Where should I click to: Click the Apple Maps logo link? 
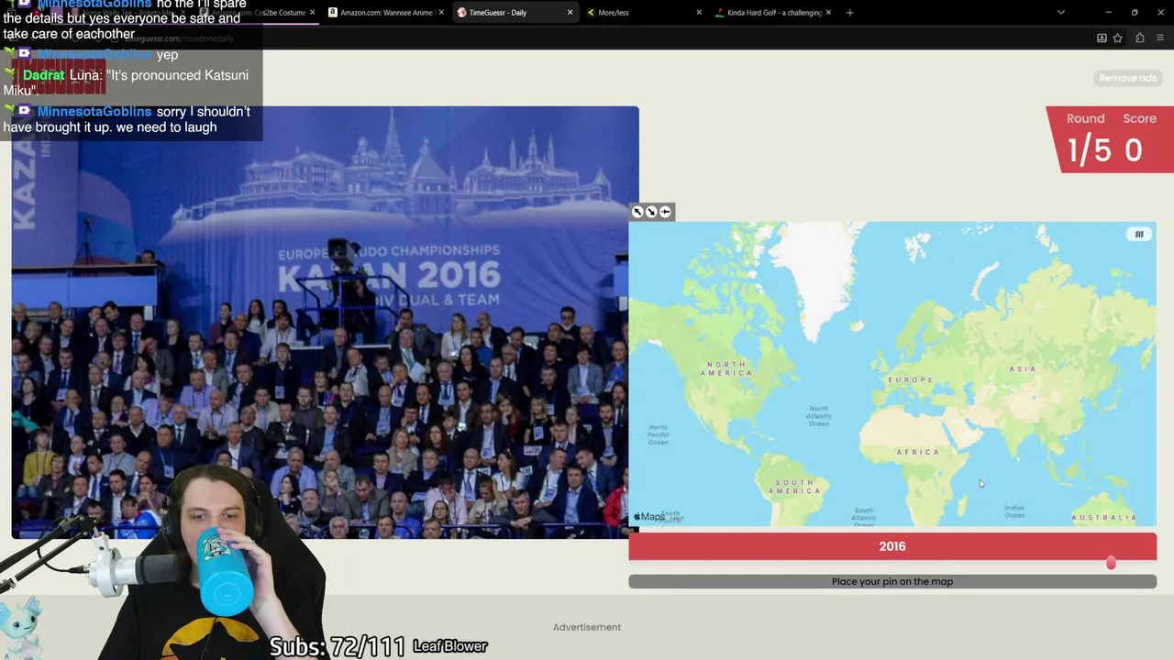(x=649, y=517)
